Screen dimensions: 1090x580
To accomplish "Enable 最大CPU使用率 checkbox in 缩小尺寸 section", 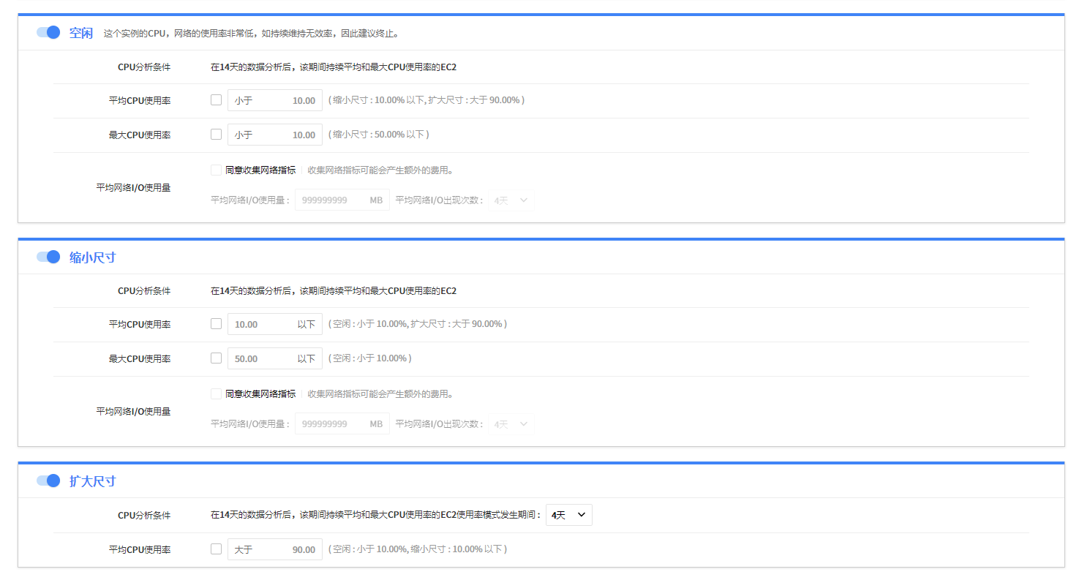I will tap(216, 358).
